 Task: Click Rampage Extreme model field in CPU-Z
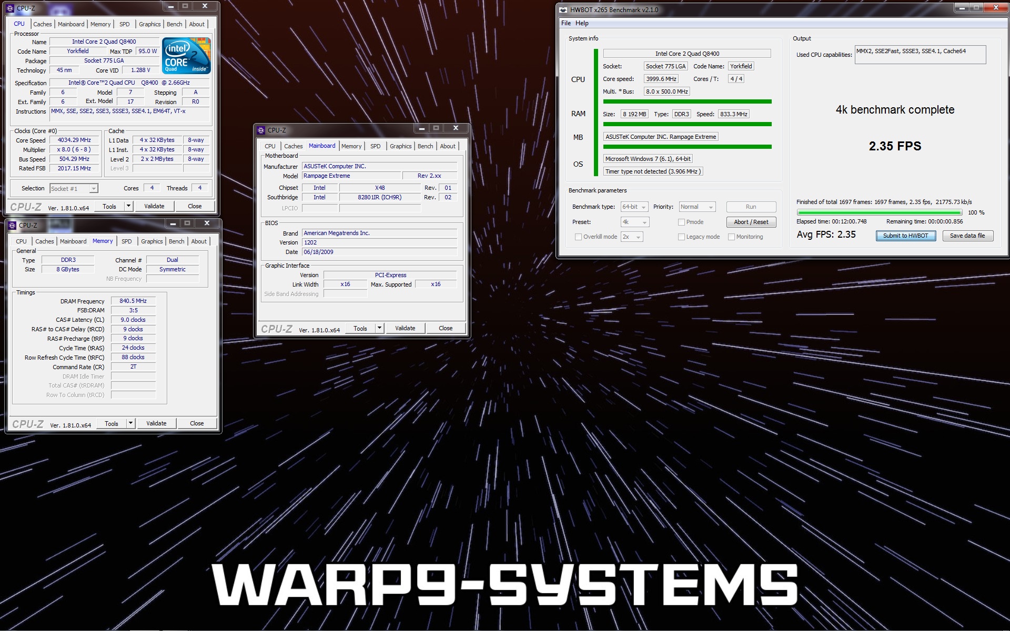(351, 176)
